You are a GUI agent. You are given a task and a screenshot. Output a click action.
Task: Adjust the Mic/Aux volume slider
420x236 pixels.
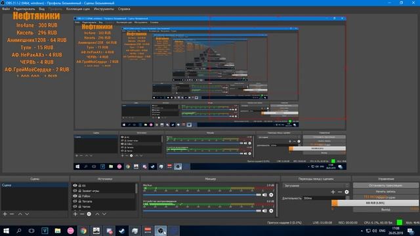[x=202, y=195]
